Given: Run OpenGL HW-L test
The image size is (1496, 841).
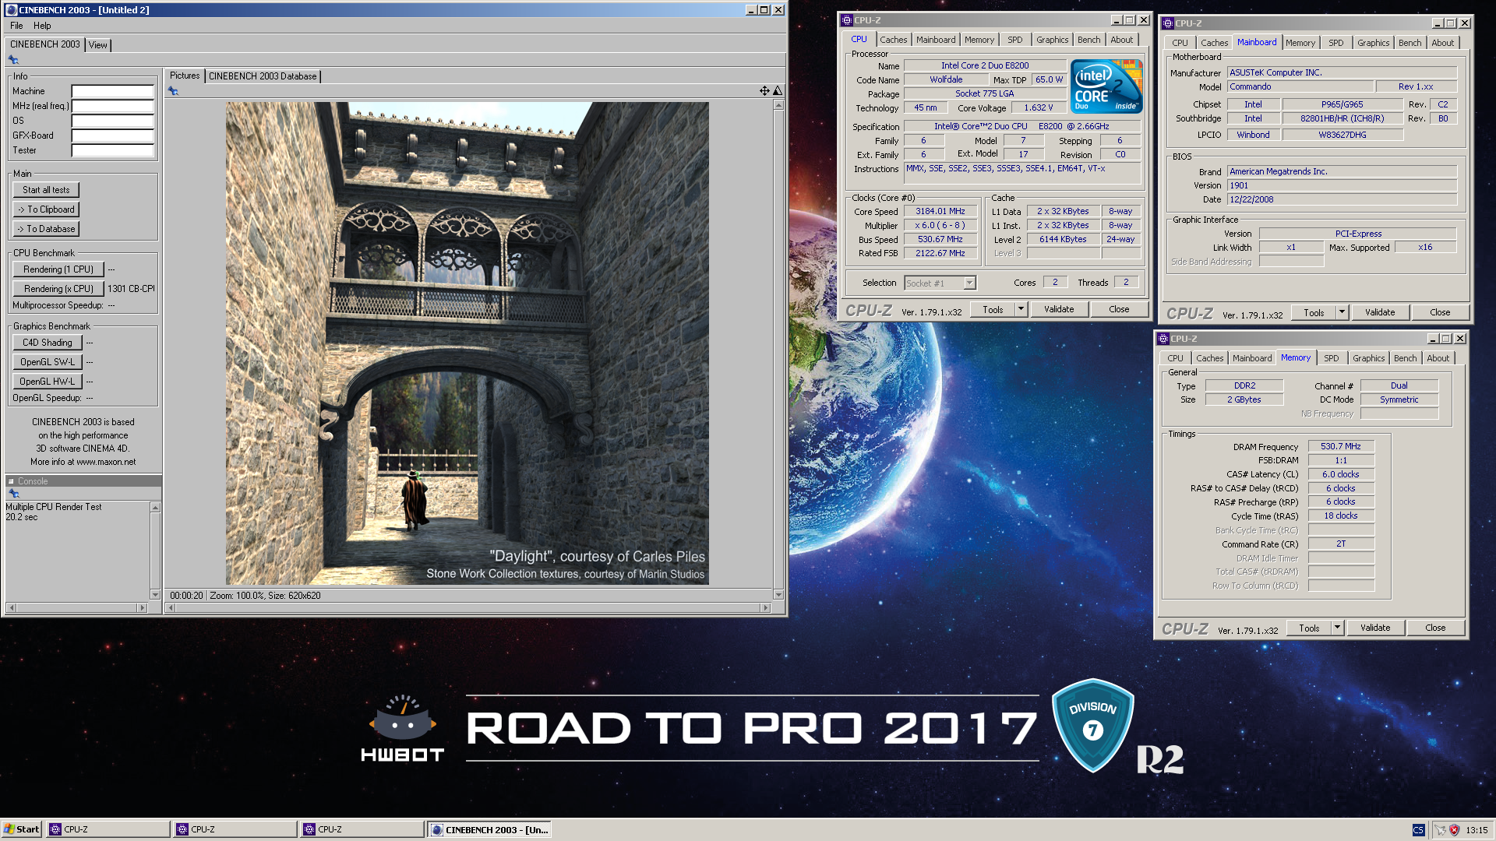Looking at the screenshot, I should [47, 382].
